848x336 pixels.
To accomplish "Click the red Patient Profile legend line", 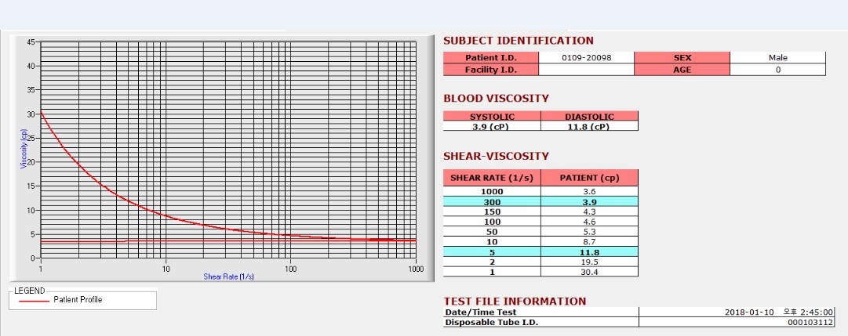I will 34,300.
